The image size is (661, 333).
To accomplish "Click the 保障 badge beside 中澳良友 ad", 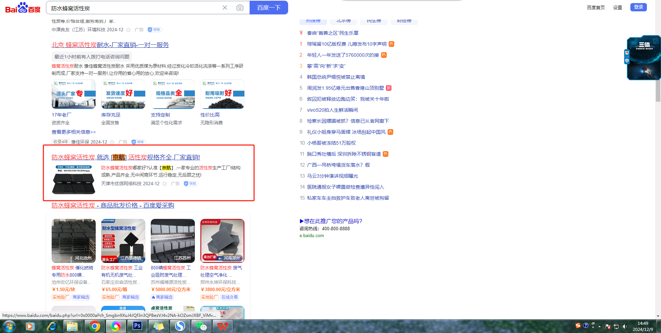I will [x=155, y=30].
